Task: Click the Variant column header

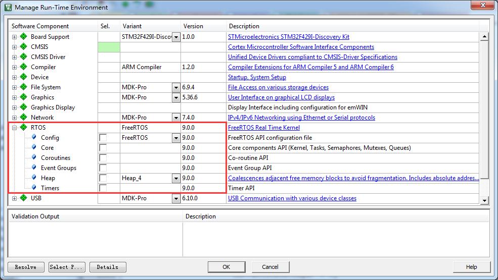Action: 150,26
